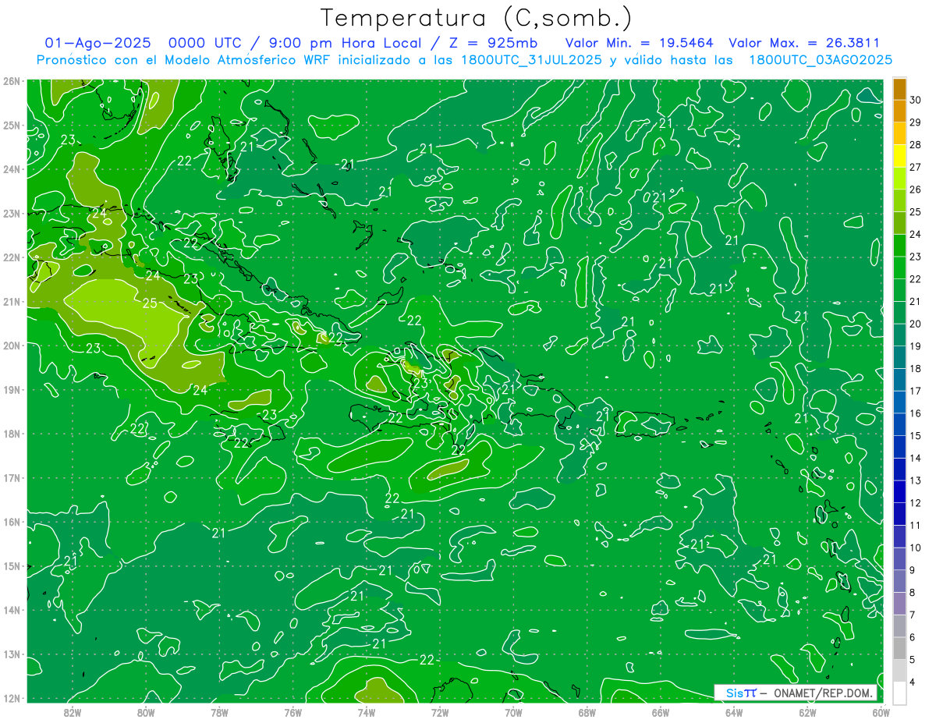Pick the yellow legend swatch between 27 and 28
This screenshot has height=723, width=936.
click(899, 156)
